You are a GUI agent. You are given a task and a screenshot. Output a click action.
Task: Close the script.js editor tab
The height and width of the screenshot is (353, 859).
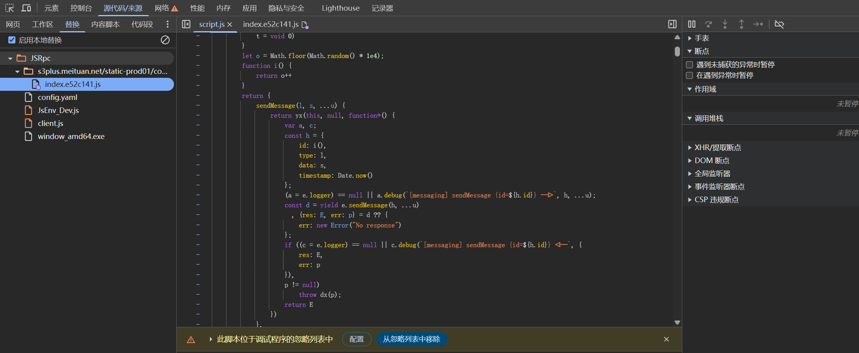[x=230, y=24]
